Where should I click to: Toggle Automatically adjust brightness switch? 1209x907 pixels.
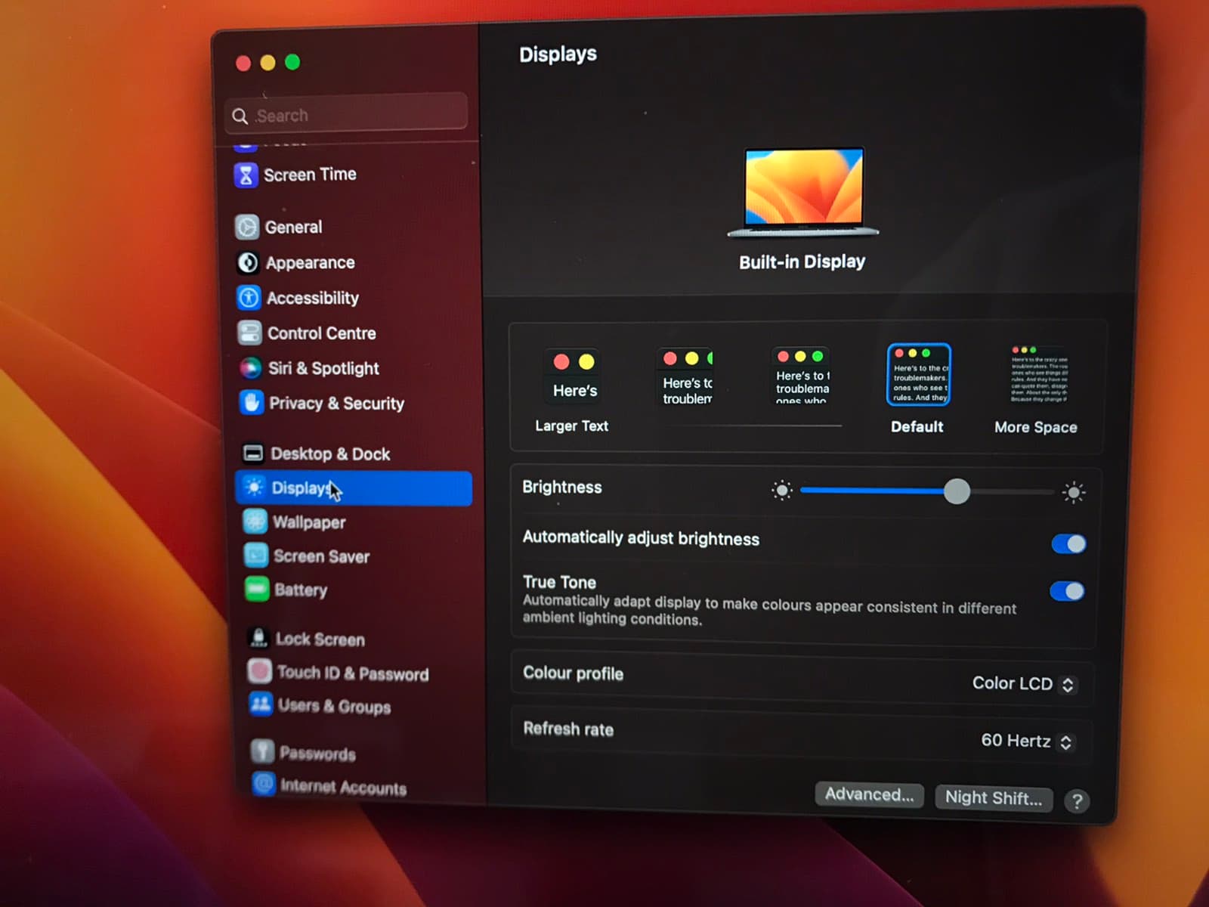(1068, 543)
